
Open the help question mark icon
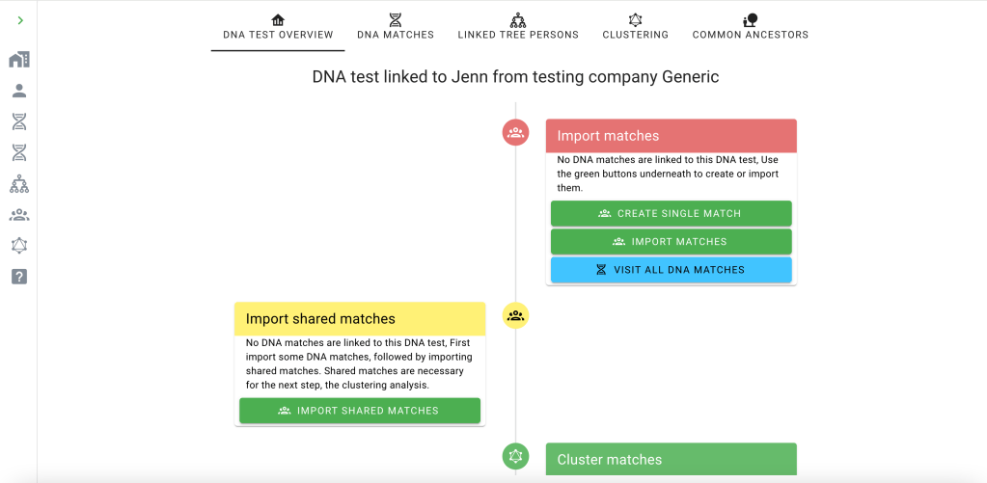click(19, 277)
